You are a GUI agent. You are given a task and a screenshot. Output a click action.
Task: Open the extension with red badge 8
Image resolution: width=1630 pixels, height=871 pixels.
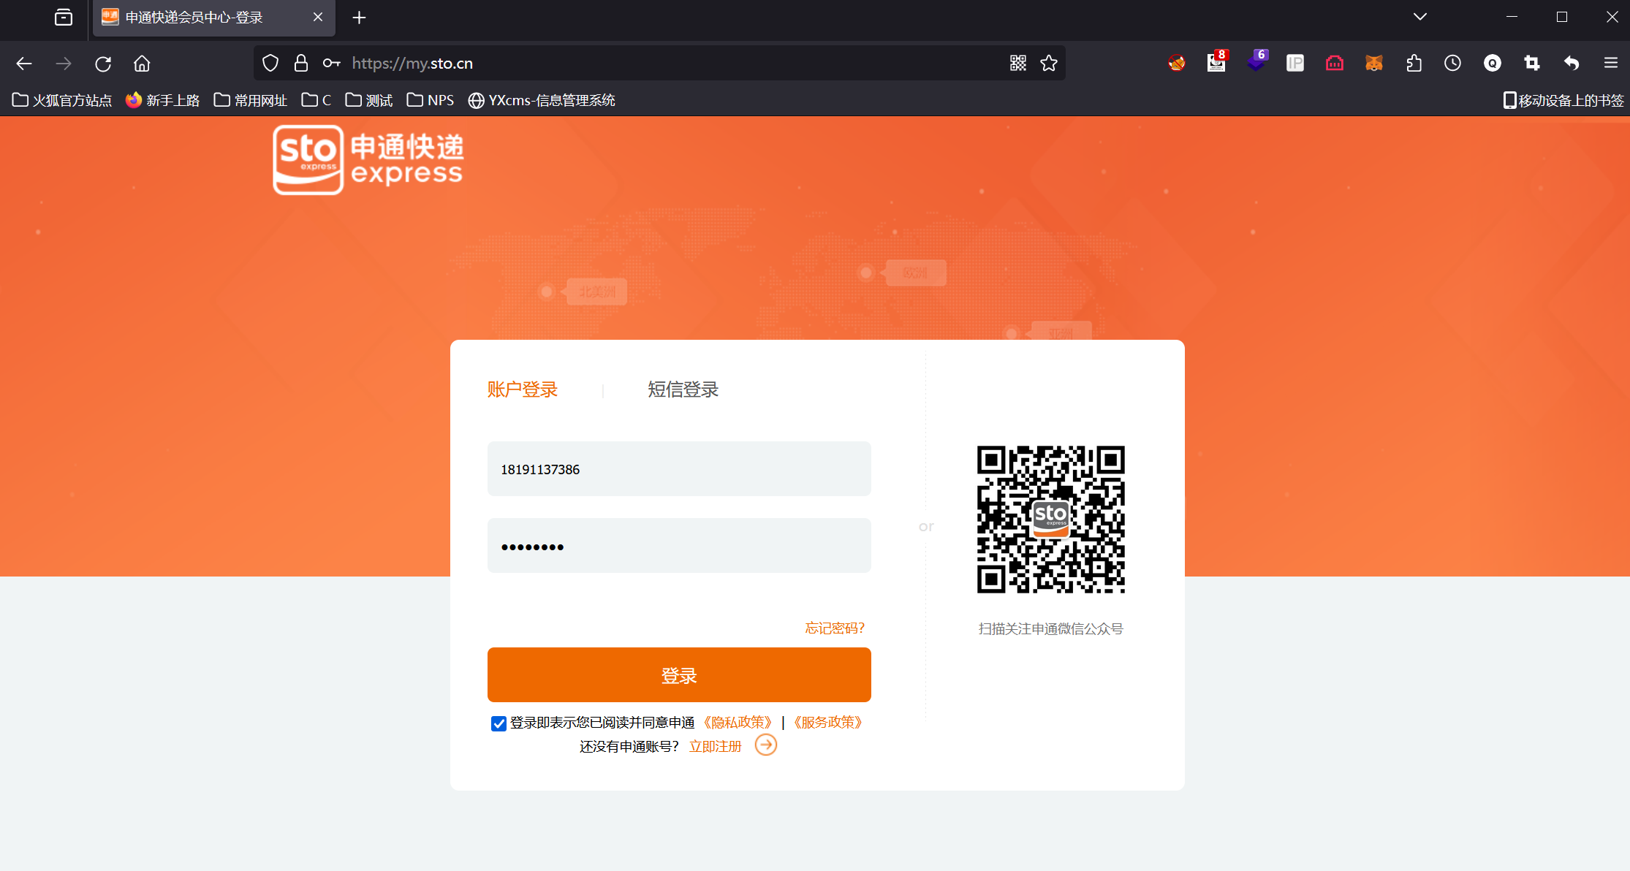click(1217, 62)
